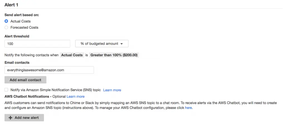This screenshot has width=285, height=126.
Task: Click the caret arrow on threshold unit dropdown
Action: (x=122, y=44)
